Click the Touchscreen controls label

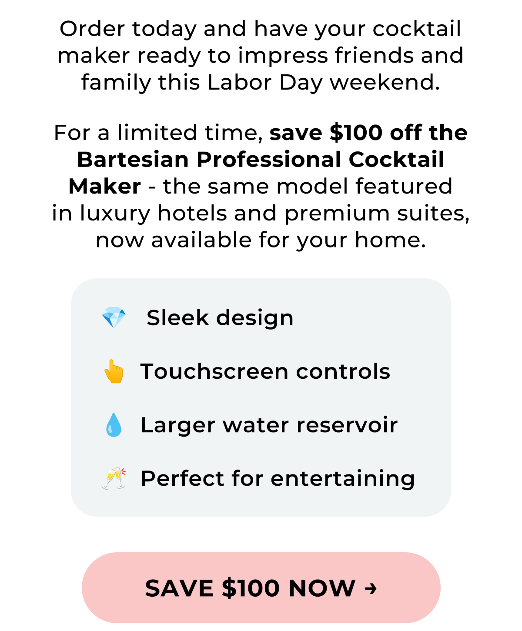coord(266,371)
